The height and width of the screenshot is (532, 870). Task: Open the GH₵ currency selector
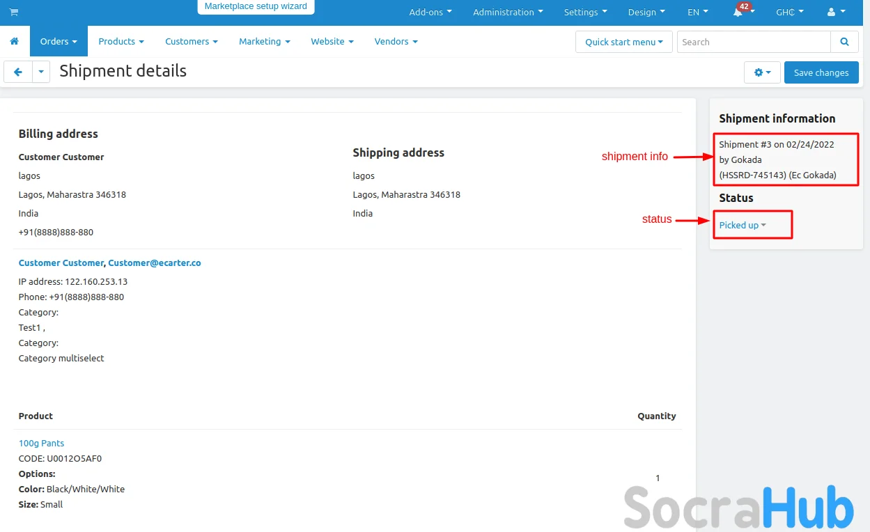click(789, 13)
